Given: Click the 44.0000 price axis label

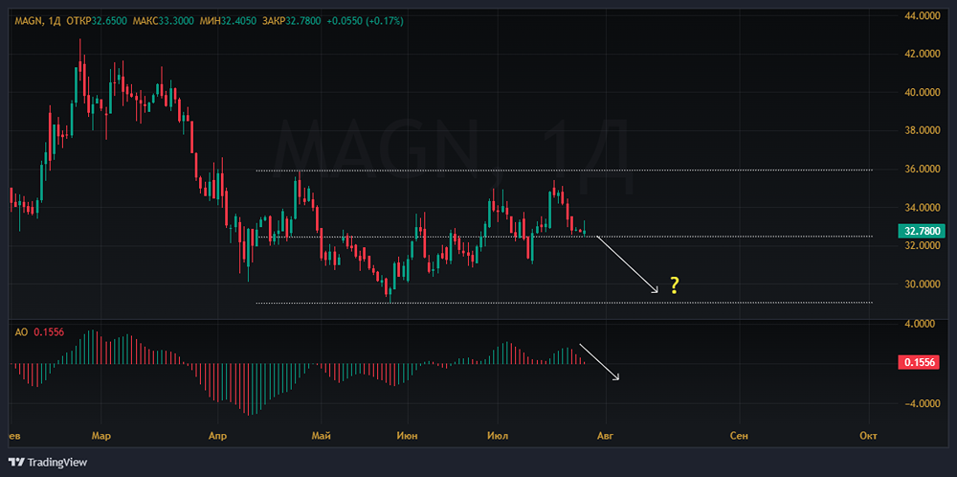Looking at the screenshot, I should click(x=923, y=14).
